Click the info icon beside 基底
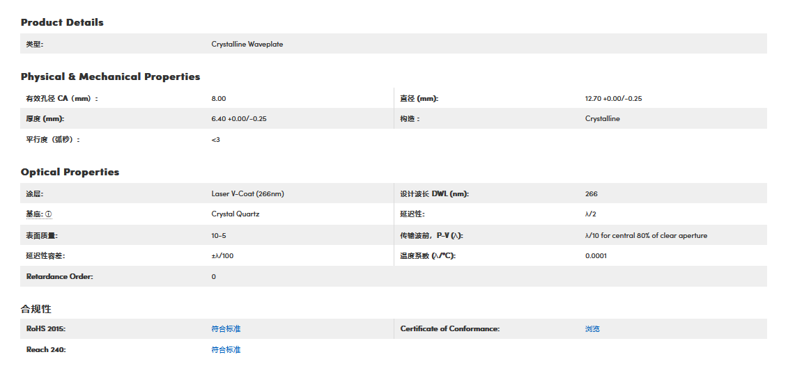 (x=49, y=214)
